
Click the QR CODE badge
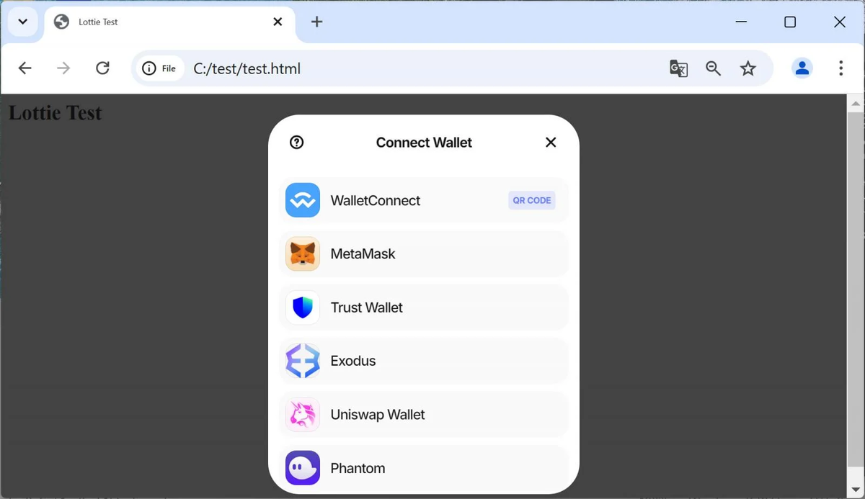(x=532, y=200)
